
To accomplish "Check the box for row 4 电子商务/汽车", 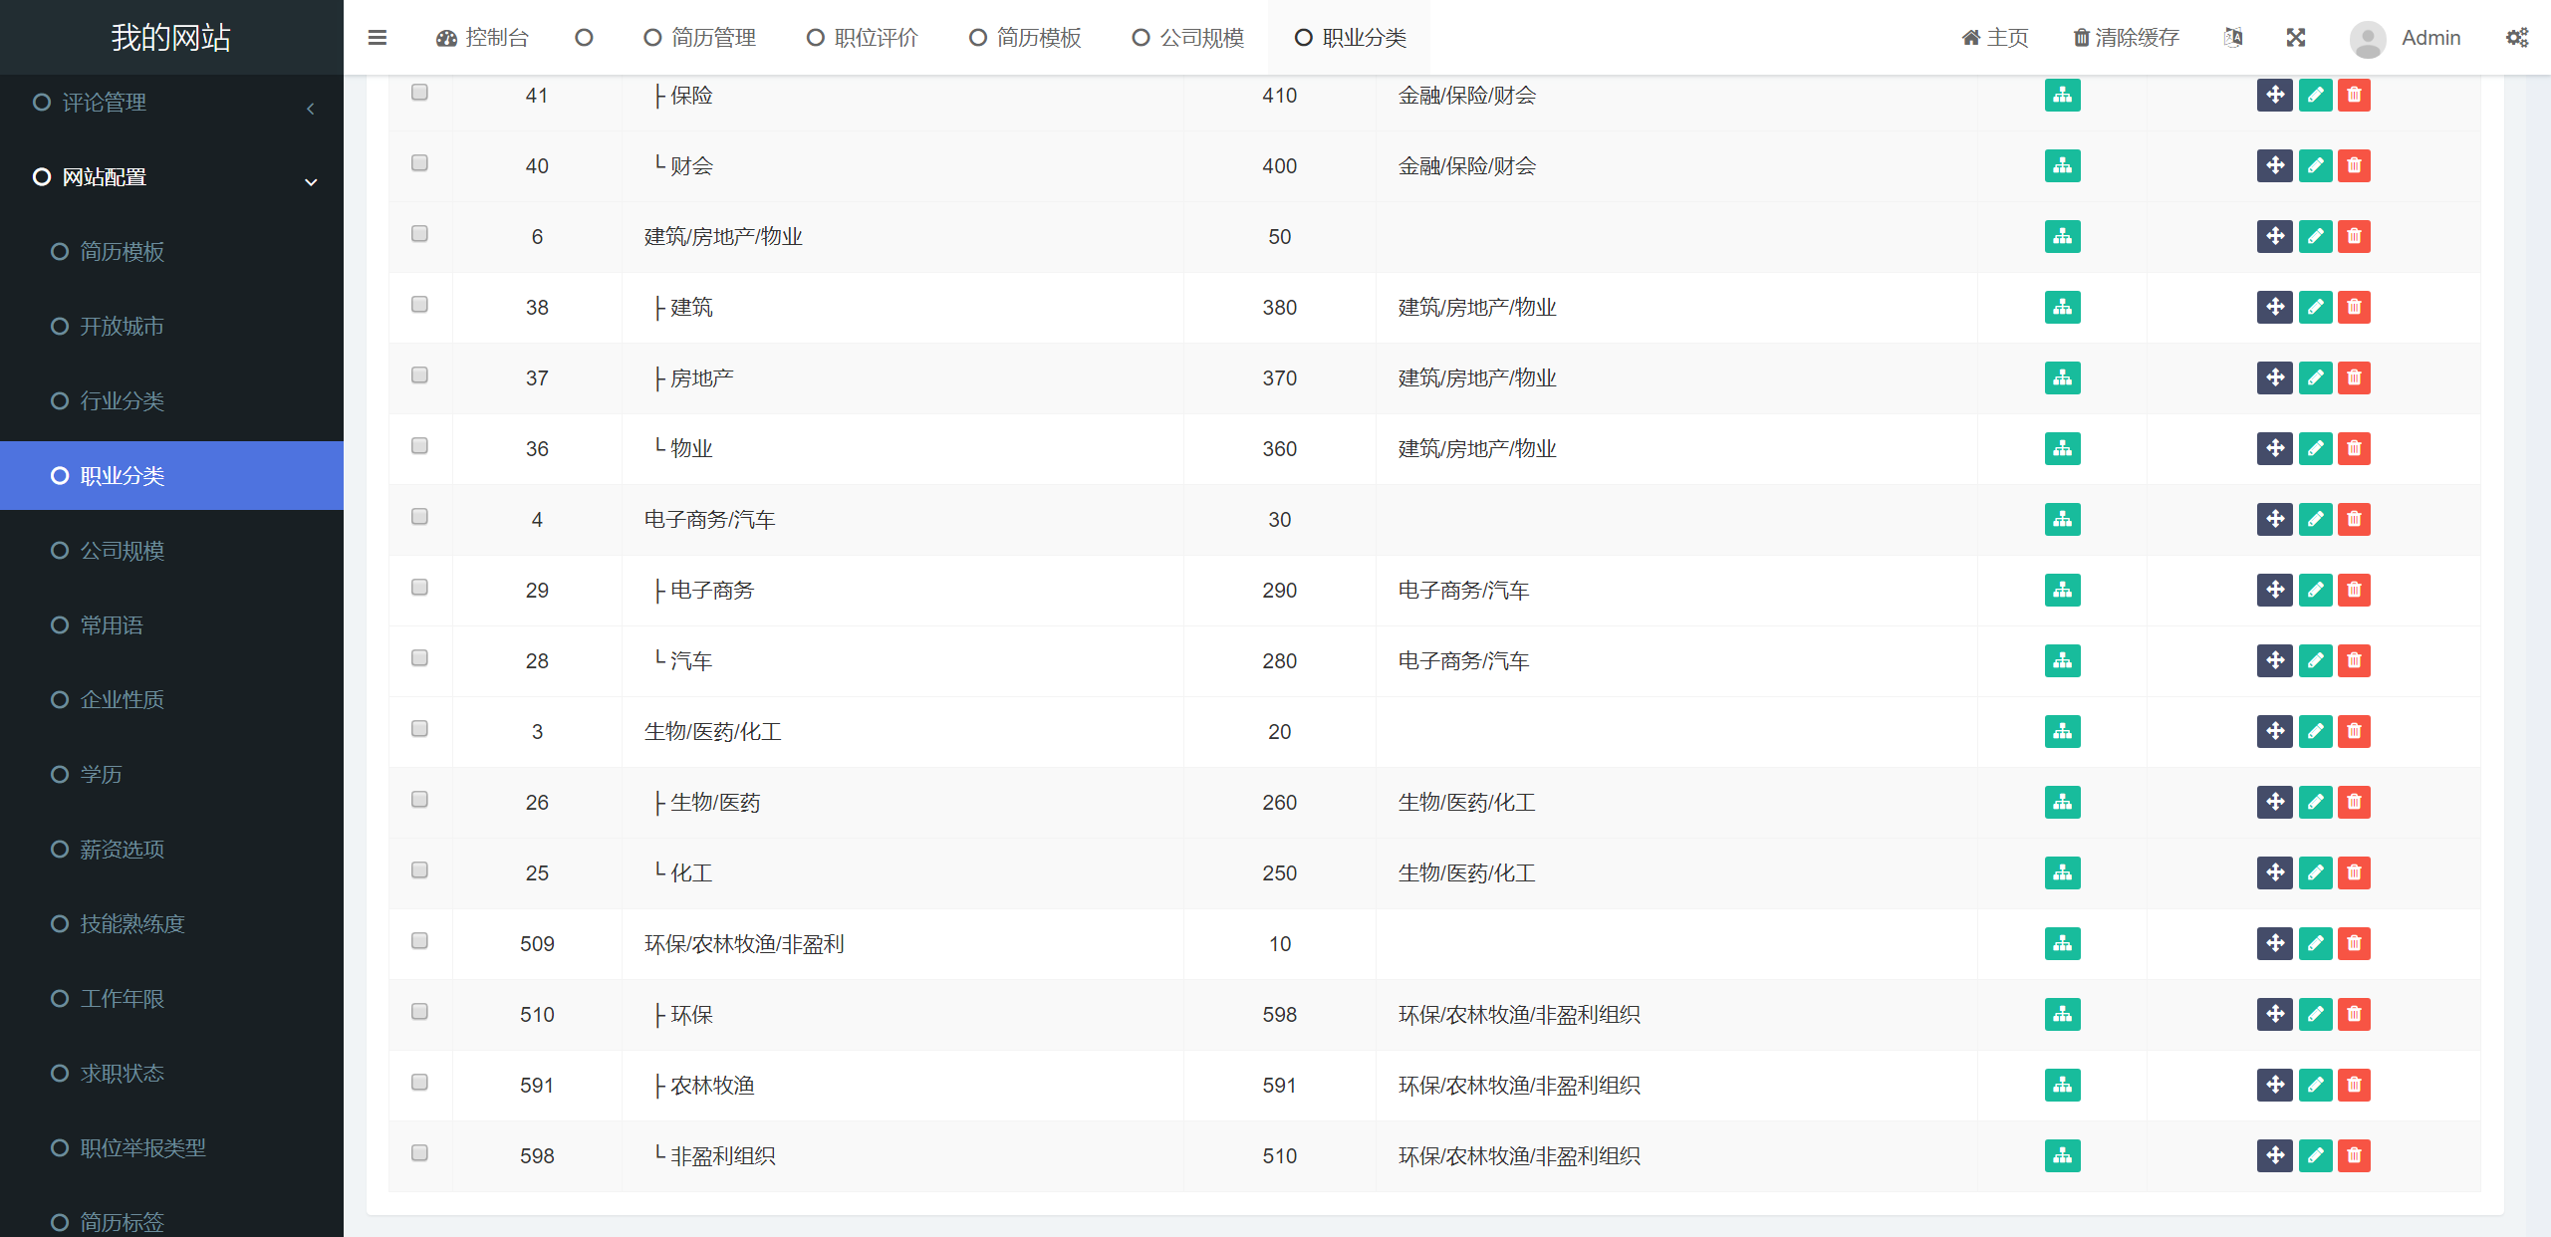I will coord(419,517).
